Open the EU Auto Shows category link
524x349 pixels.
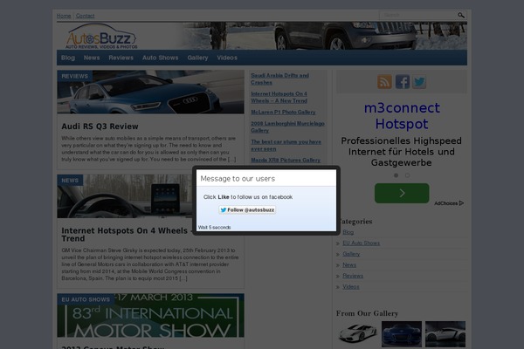click(x=361, y=243)
